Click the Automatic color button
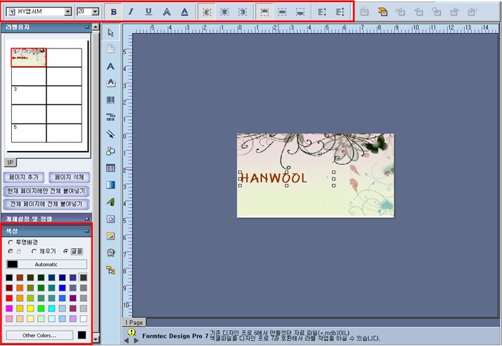This screenshot has height=346, width=502. tap(46, 264)
